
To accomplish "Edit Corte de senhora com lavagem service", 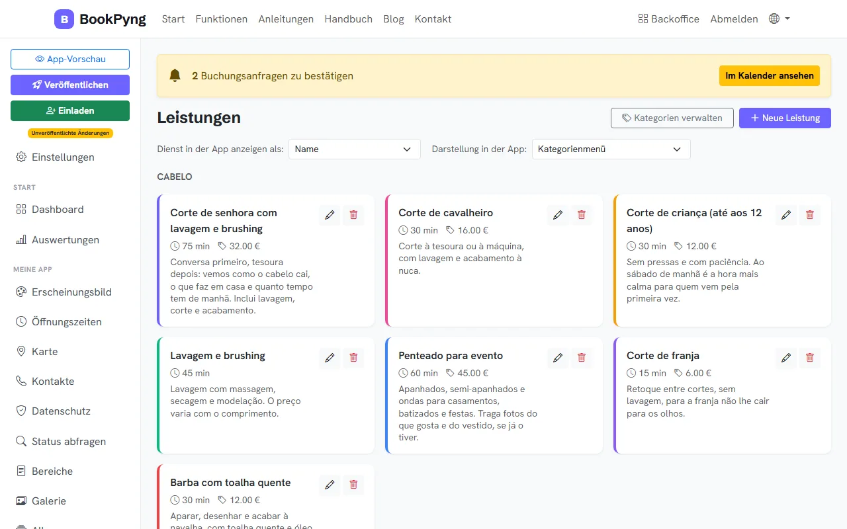I will click(x=330, y=215).
